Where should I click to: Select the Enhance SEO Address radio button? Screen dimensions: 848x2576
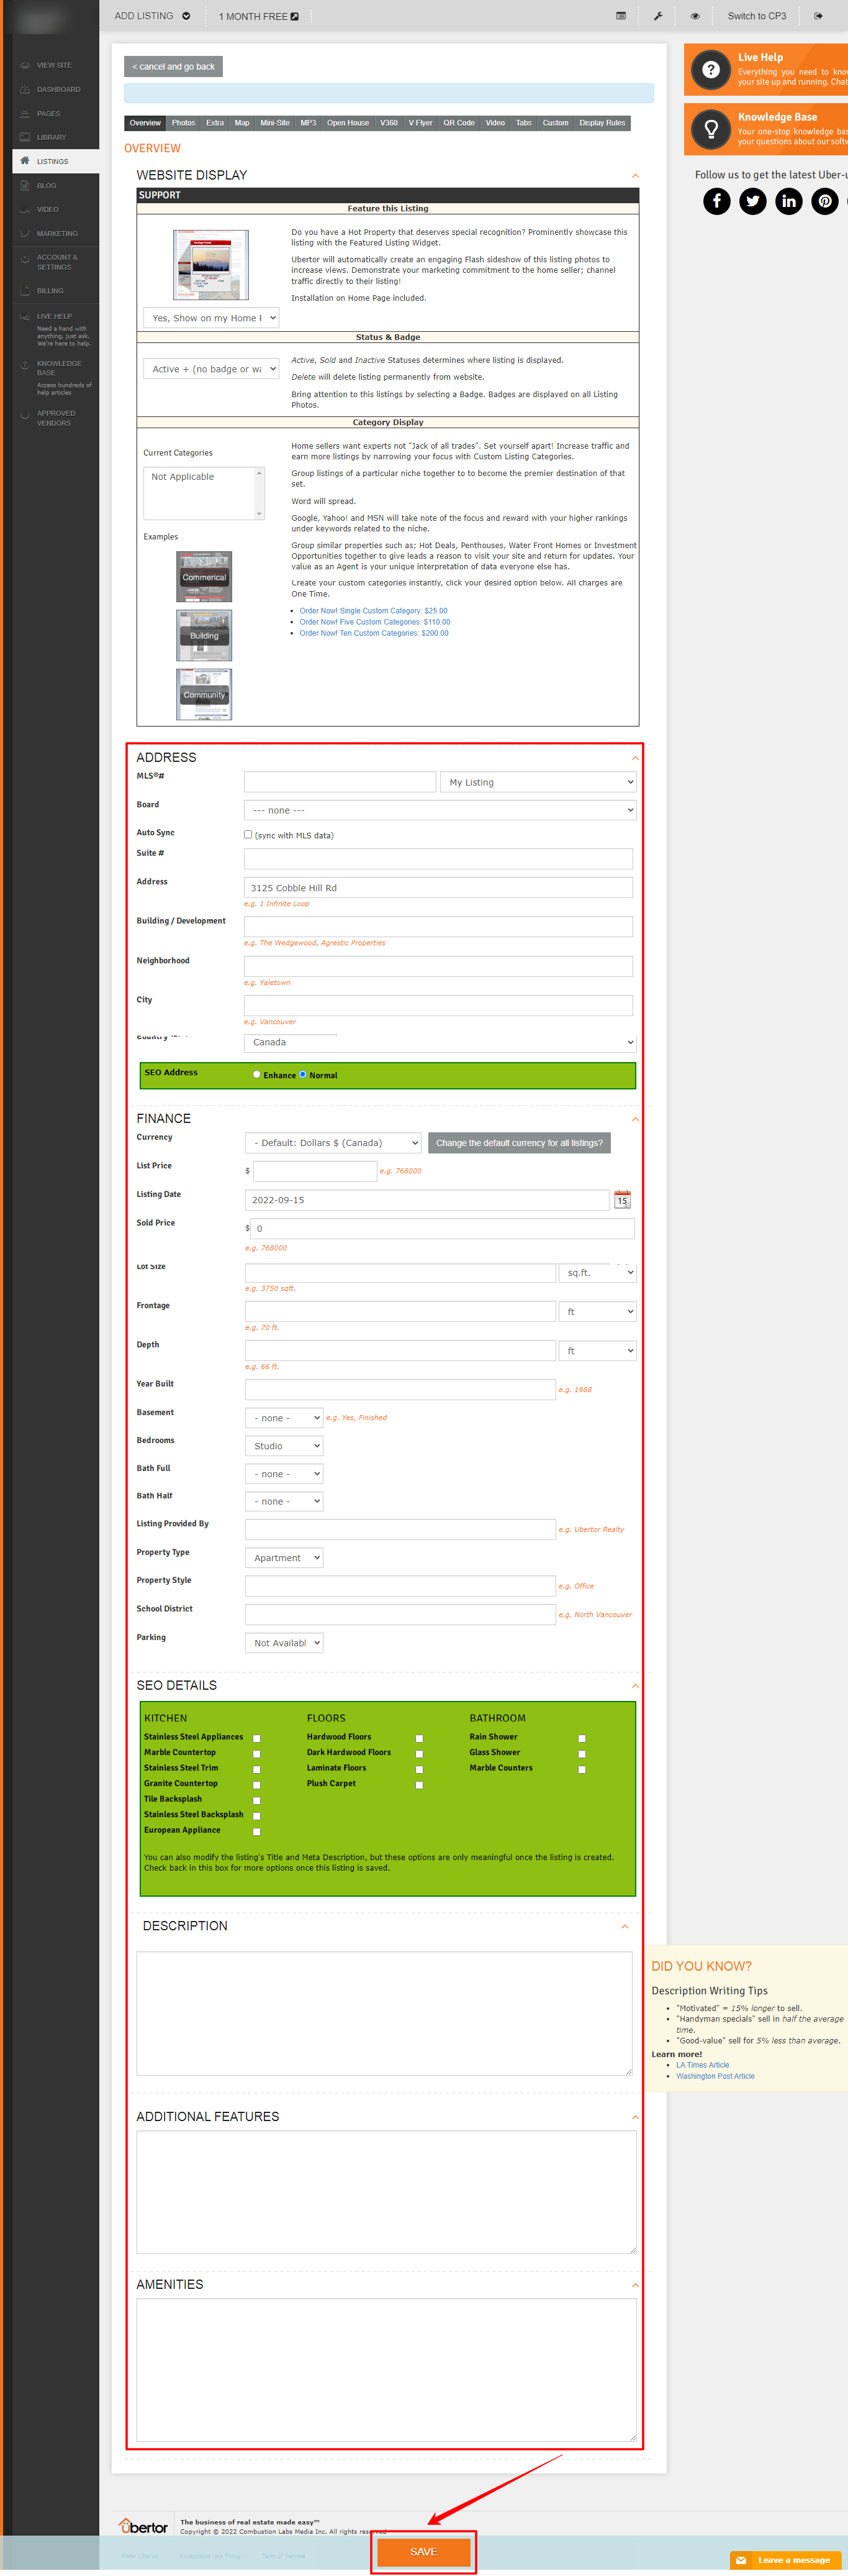pos(257,1074)
